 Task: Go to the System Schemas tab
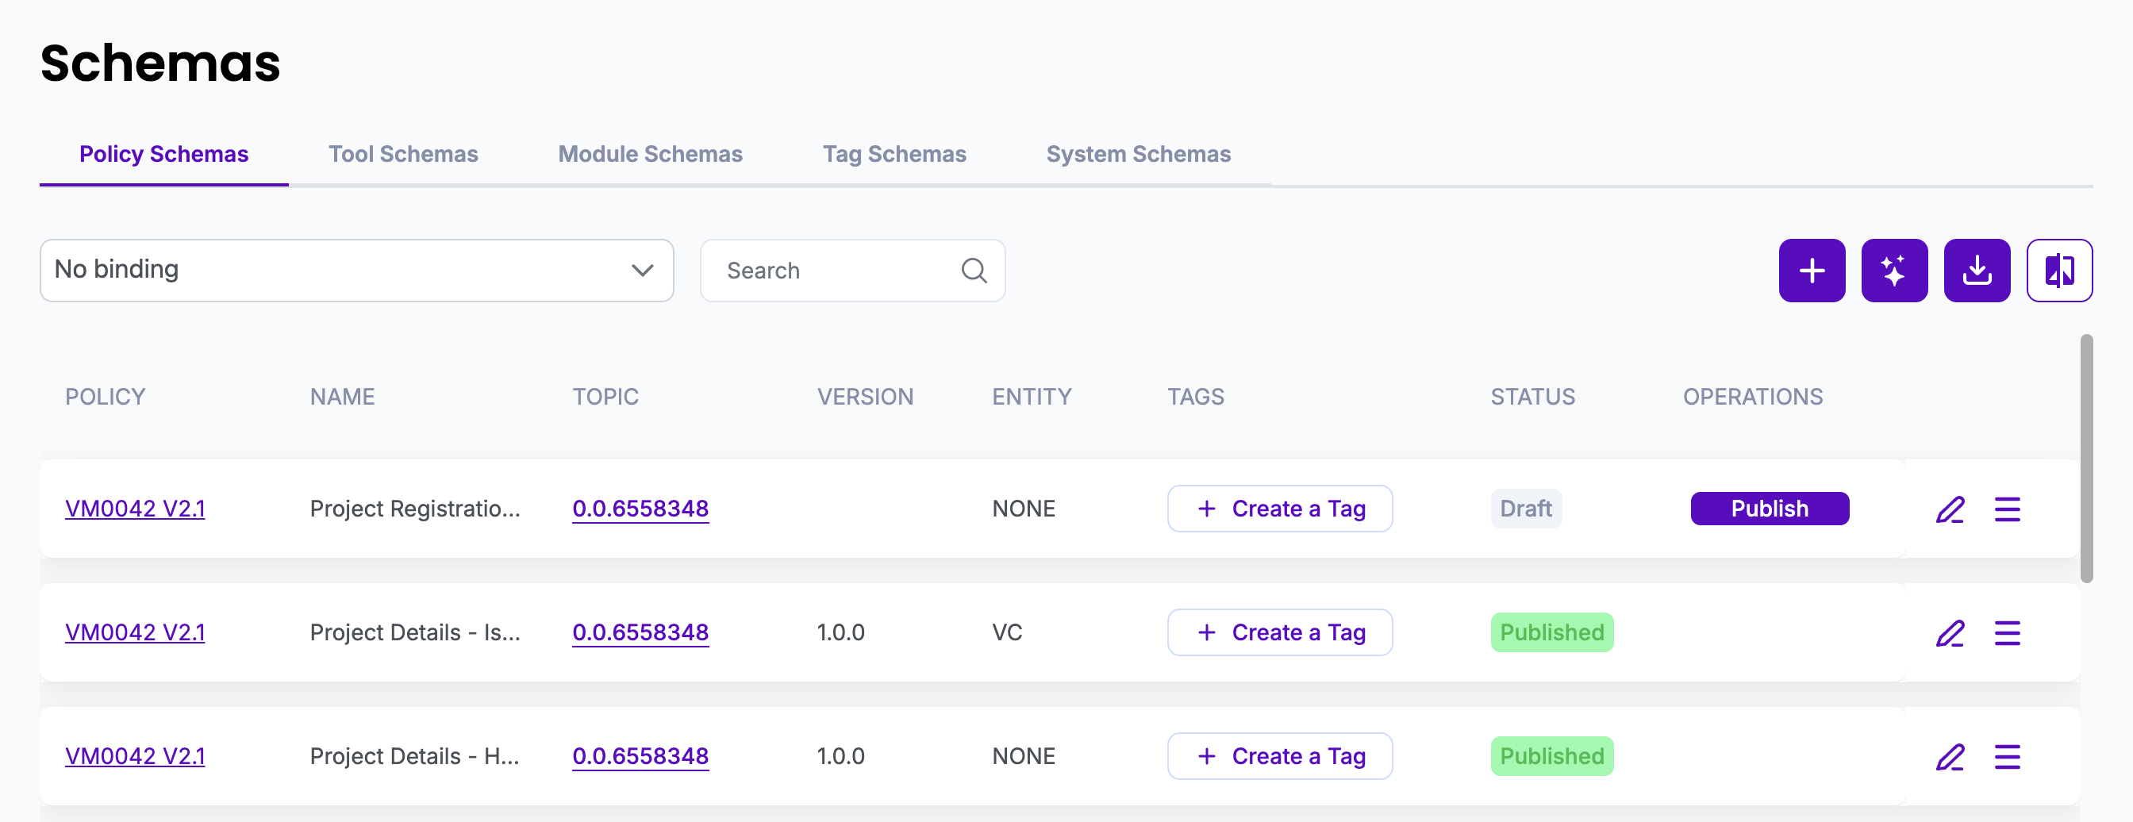(1138, 155)
